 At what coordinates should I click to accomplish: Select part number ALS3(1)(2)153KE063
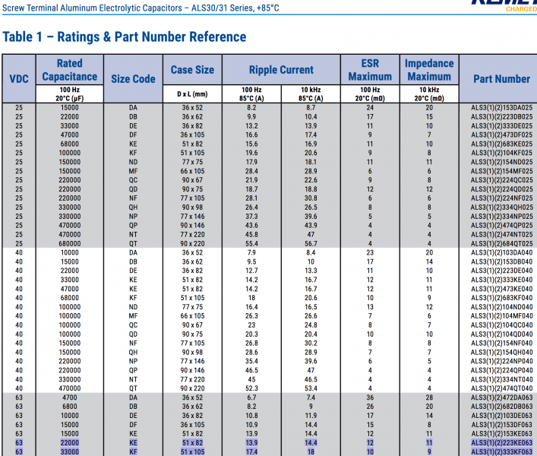[502, 434]
